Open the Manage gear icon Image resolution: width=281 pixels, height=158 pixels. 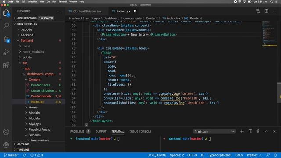tap(6, 145)
